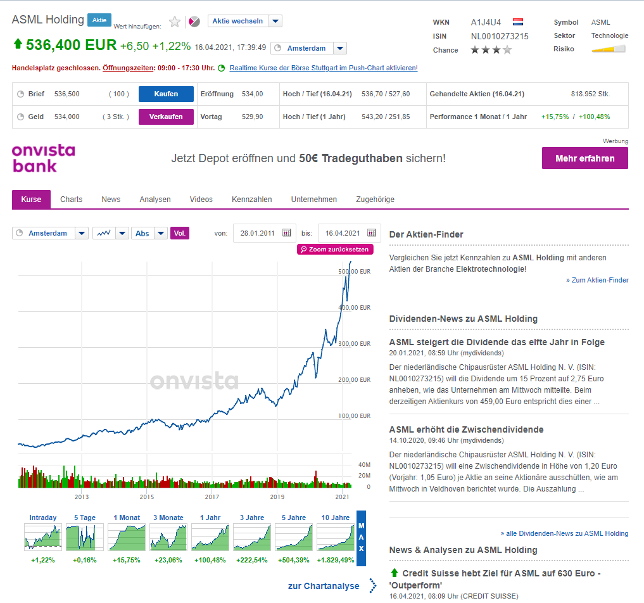Click the Aktie wechseln button
644x603 pixels.
click(x=238, y=21)
